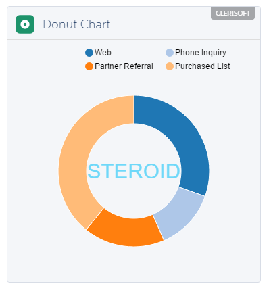The height and width of the screenshot is (288, 271).
Task: Click the letter D of STEROID
Action: point(173,171)
